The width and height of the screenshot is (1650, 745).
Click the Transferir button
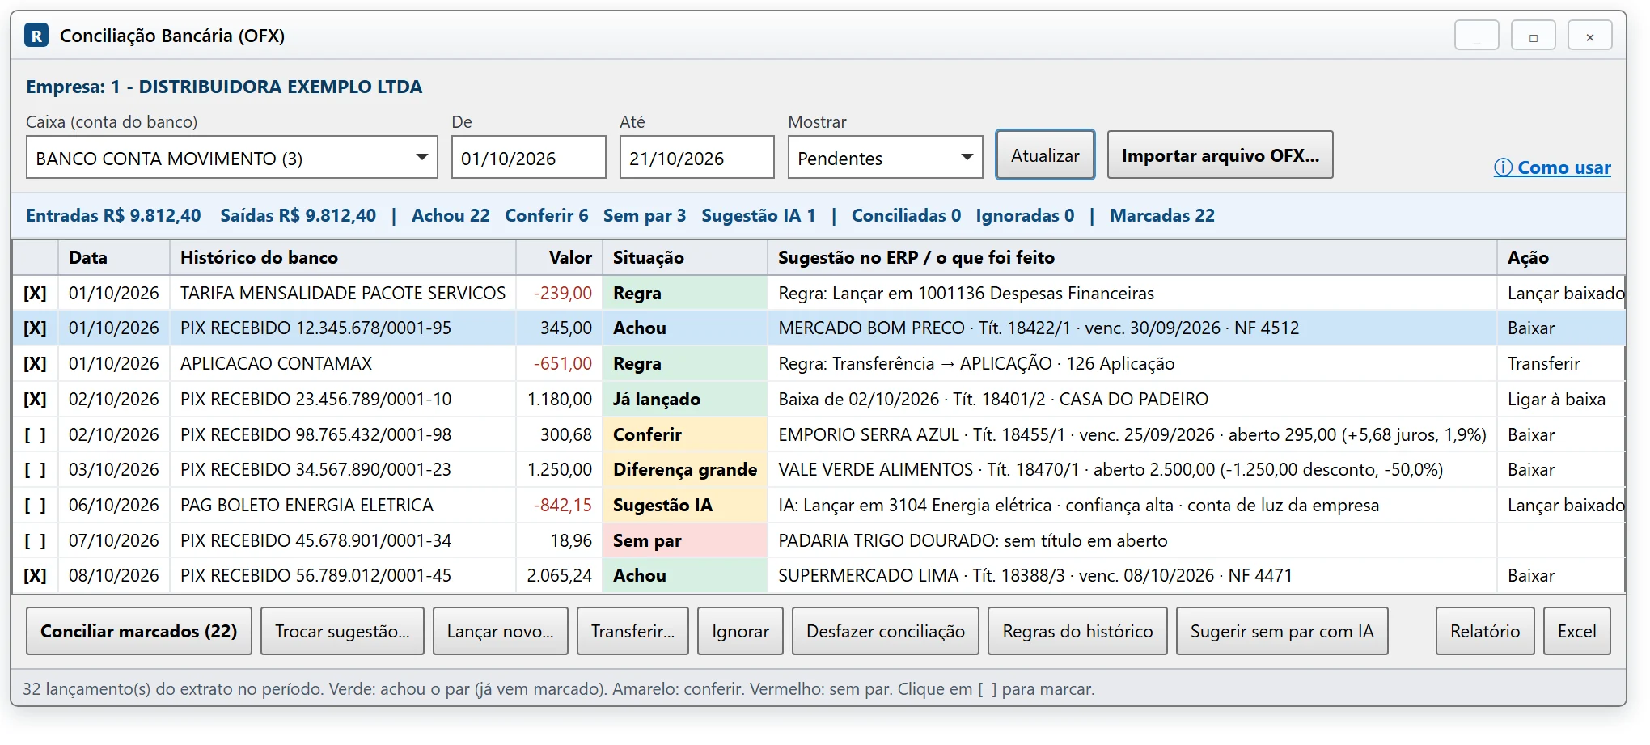pyautogui.click(x=632, y=631)
